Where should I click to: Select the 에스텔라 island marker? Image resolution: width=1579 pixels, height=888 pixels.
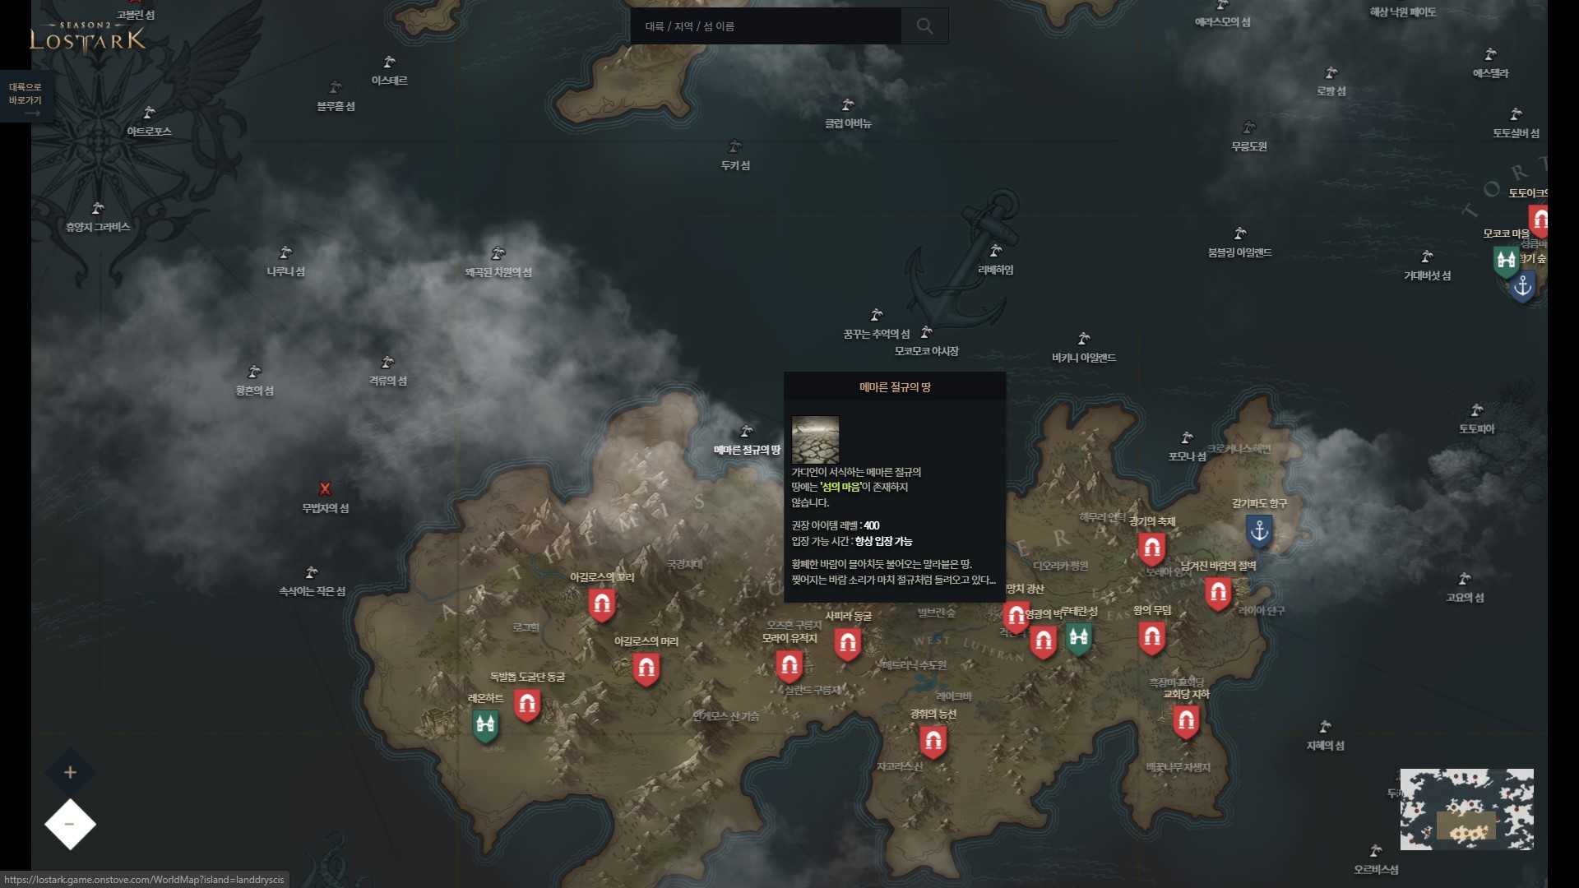(1490, 55)
